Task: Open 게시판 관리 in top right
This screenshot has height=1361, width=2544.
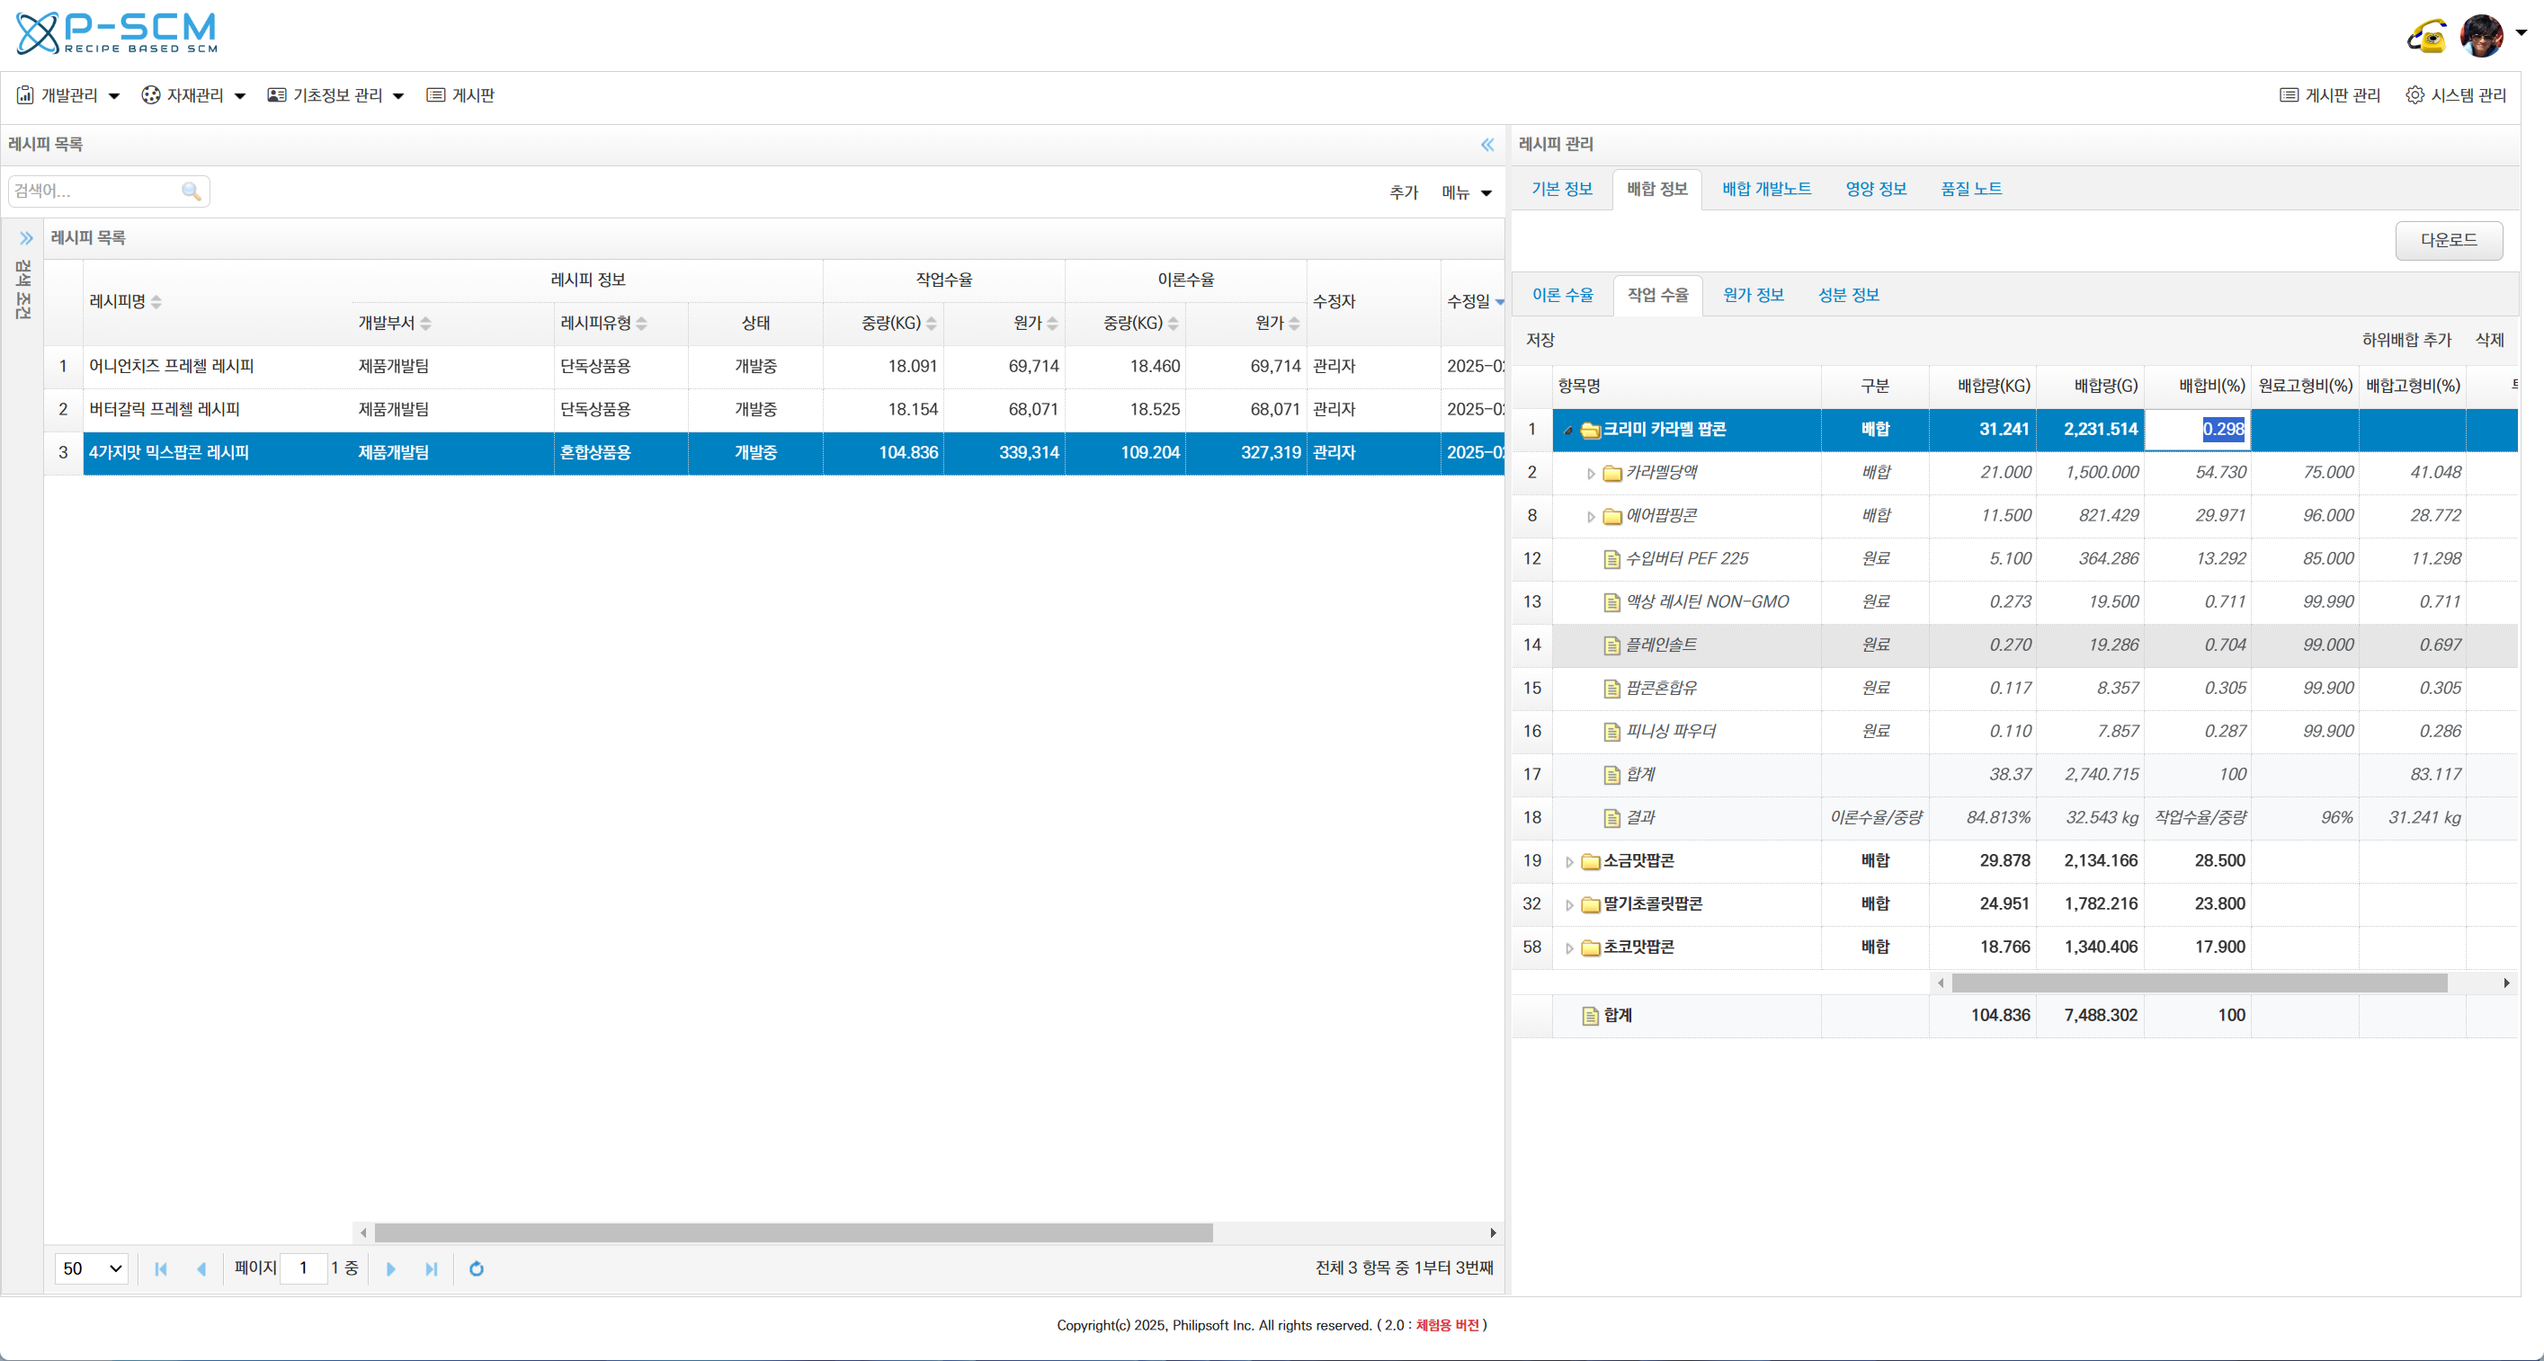Action: point(2330,94)
